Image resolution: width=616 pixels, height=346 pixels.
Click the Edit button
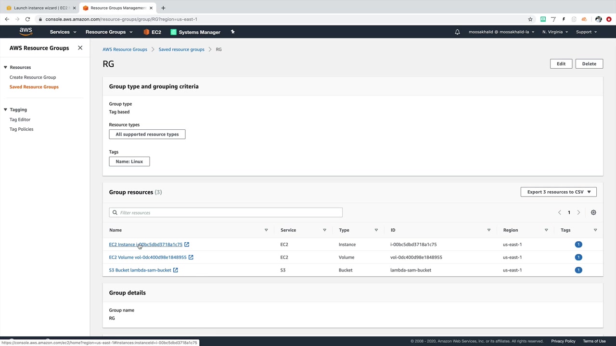pos(561,64)
